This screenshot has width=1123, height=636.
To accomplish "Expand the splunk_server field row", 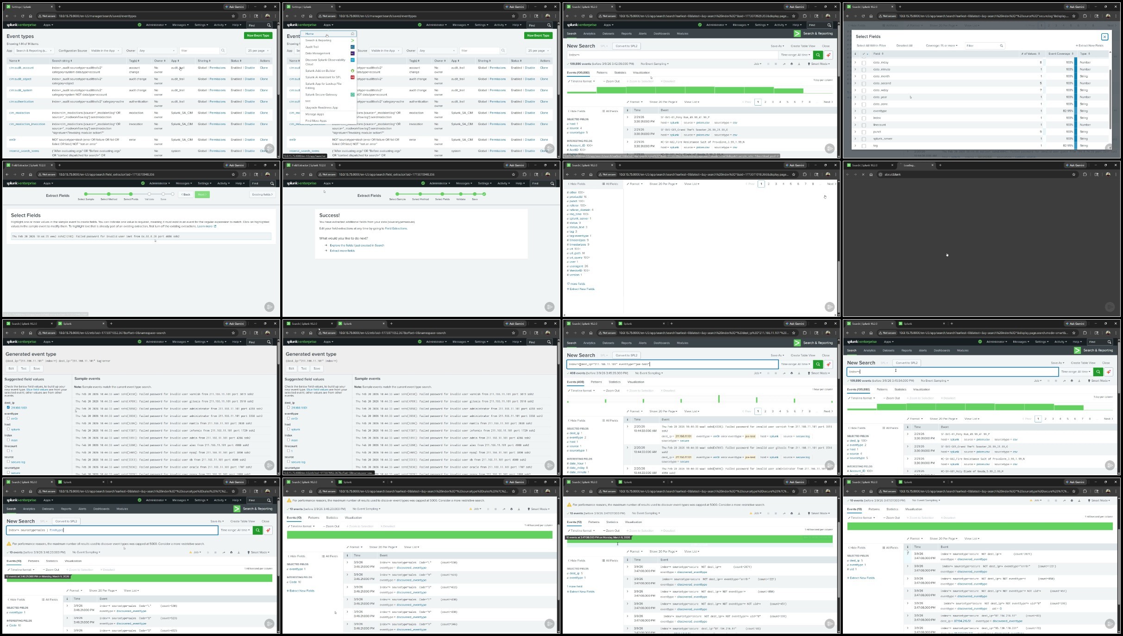I will click(855, 139).
